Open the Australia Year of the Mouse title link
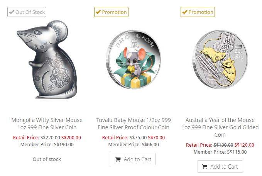 tap(220, 127)
